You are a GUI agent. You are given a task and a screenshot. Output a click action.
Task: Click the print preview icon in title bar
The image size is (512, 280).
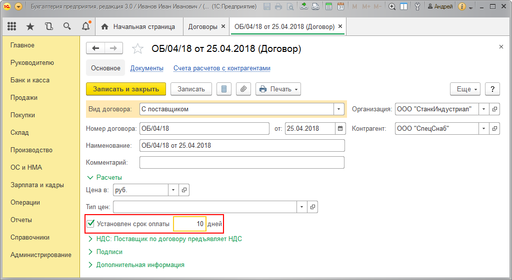290,6
